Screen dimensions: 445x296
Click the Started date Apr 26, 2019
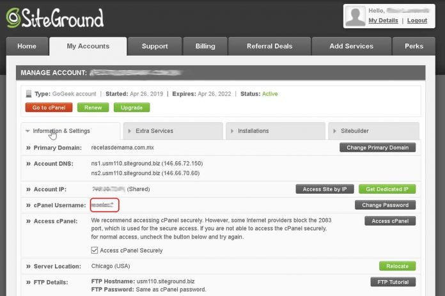[146, 93]
